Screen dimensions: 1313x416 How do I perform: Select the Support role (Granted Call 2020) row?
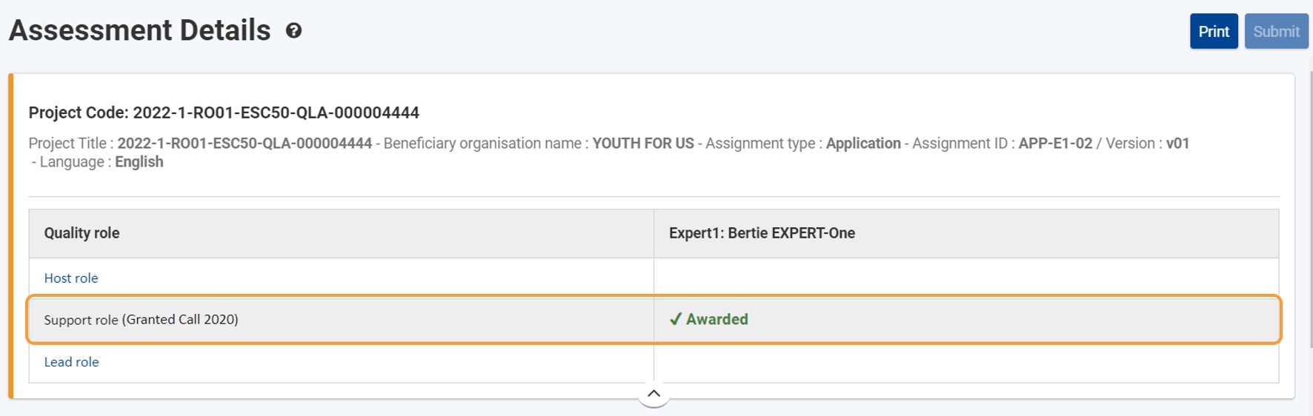[654, 320]
